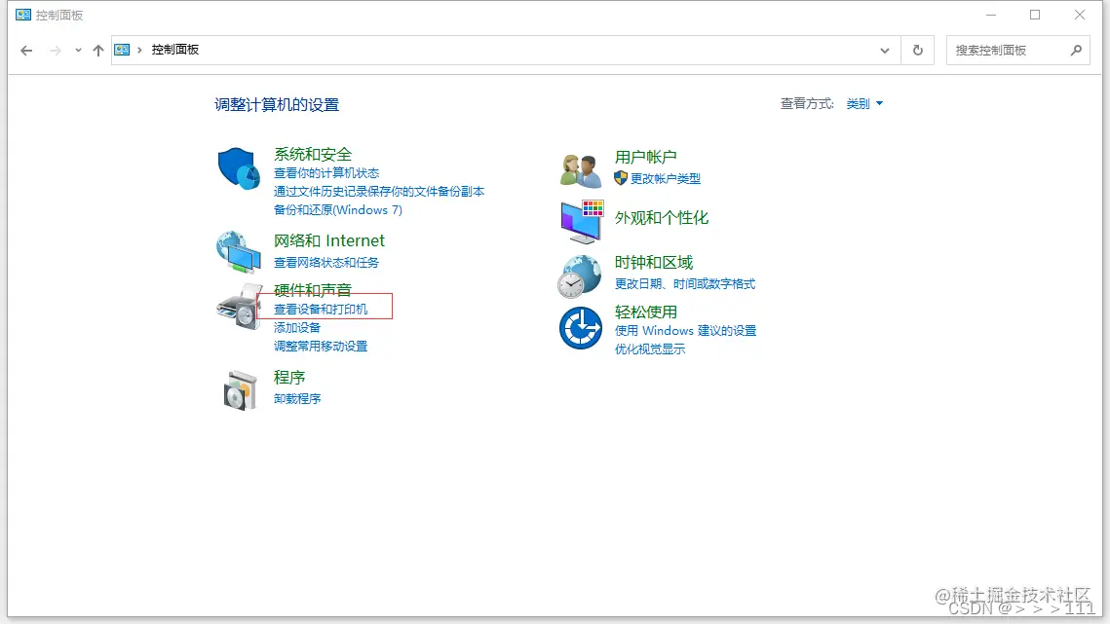Click the Ease of Access icon
Viewport: 1110px width, 624px height.
tap(581, 328)
